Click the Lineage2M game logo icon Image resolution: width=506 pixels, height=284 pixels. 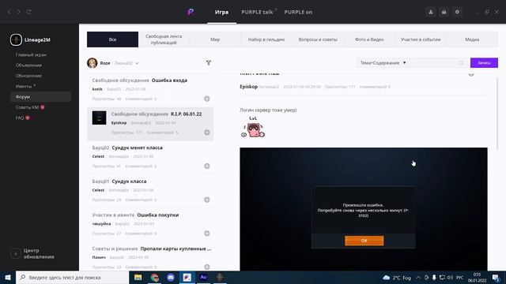pos(16,39)
